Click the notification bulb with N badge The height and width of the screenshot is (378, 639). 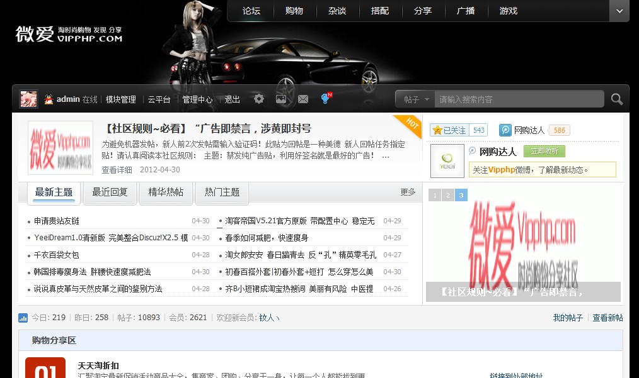(x=324, y=99)
